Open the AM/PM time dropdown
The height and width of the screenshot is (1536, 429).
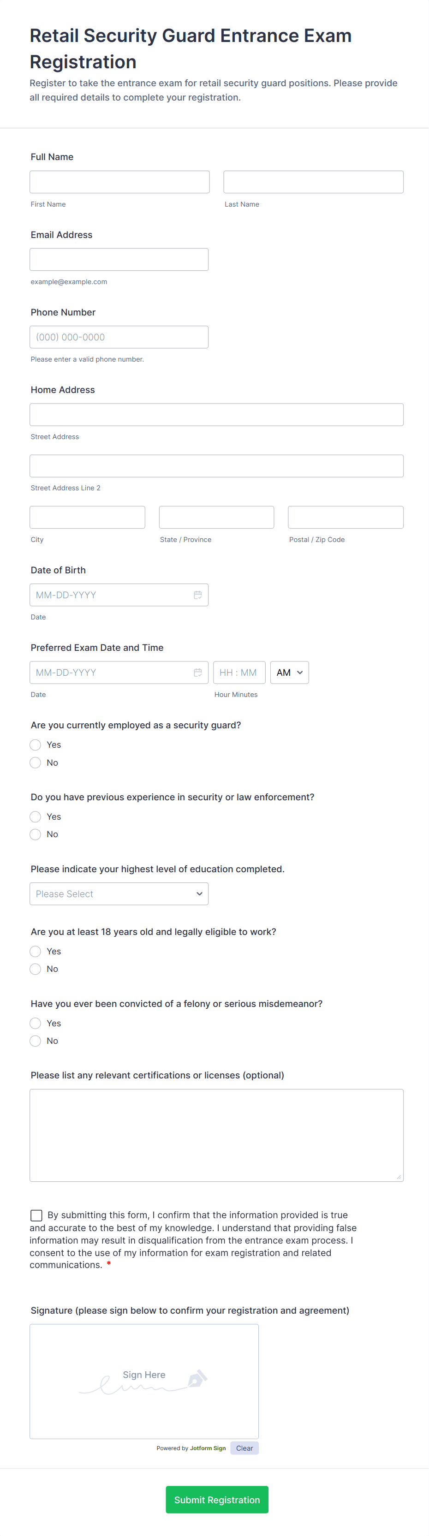coord(289,673)
